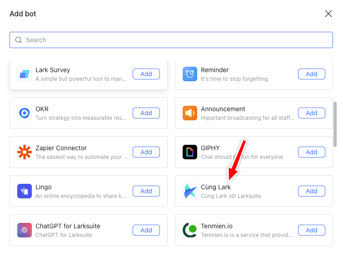Click the OKR bot icon
Image resolution: width=343 pixels, height=256 pixels.
click(25, 113)
